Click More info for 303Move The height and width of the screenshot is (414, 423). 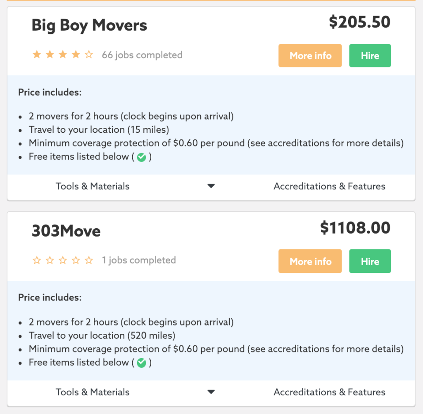[310, 261]
